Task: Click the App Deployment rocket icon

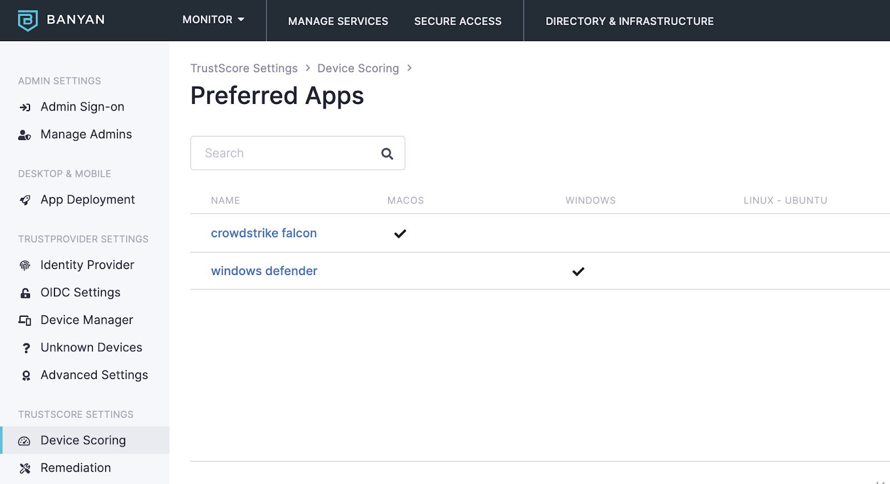Action: coord(25,200)
